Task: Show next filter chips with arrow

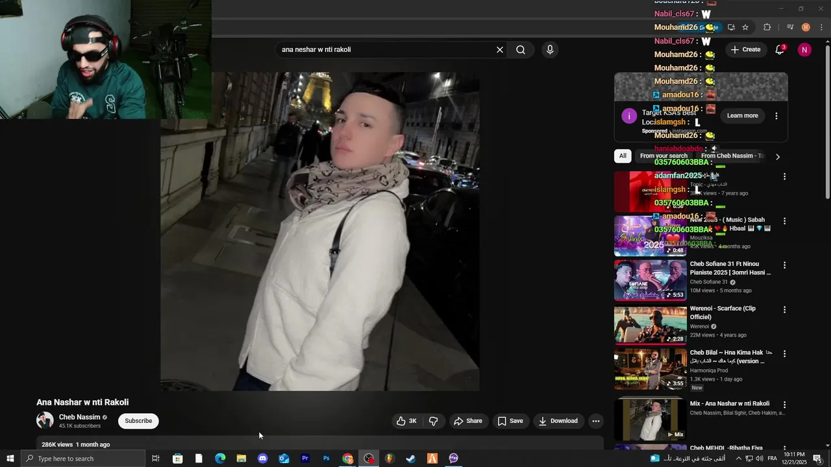Action: tap(778, 156)
